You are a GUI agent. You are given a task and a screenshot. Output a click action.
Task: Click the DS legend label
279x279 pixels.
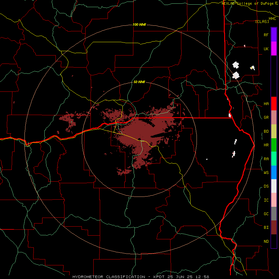coord(266,186)
